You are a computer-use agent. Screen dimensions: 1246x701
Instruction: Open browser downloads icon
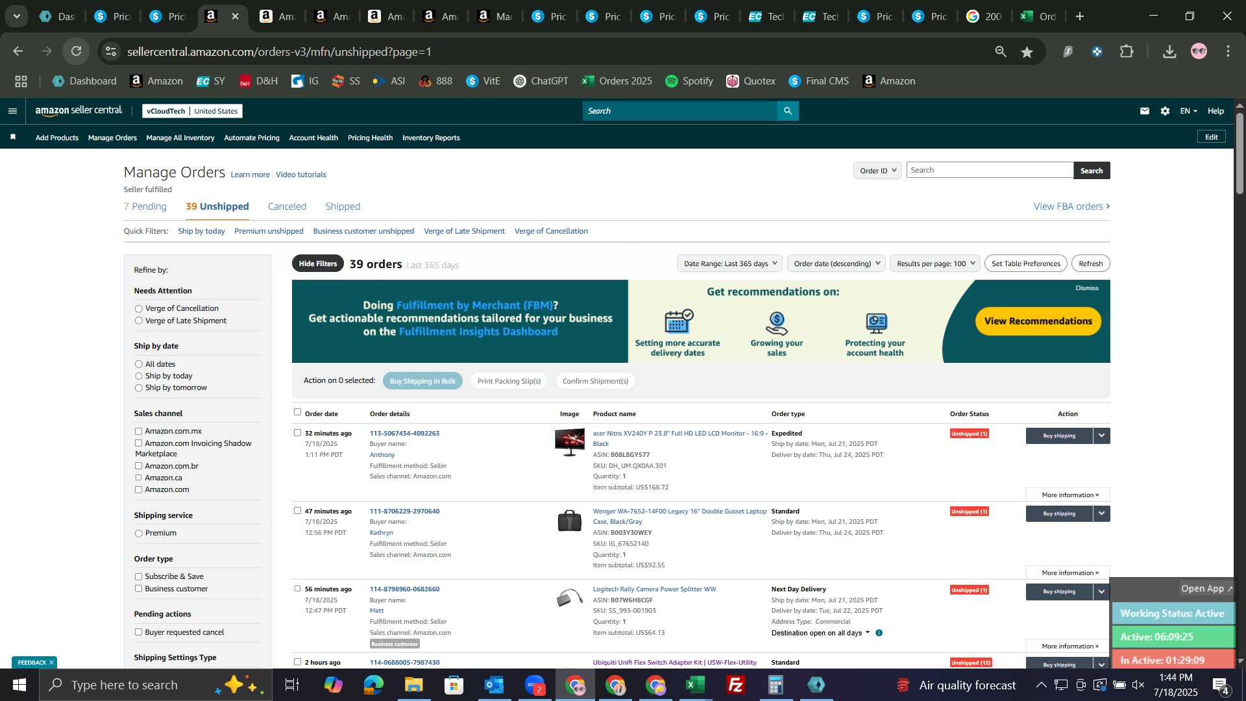tap(1169, 52)
